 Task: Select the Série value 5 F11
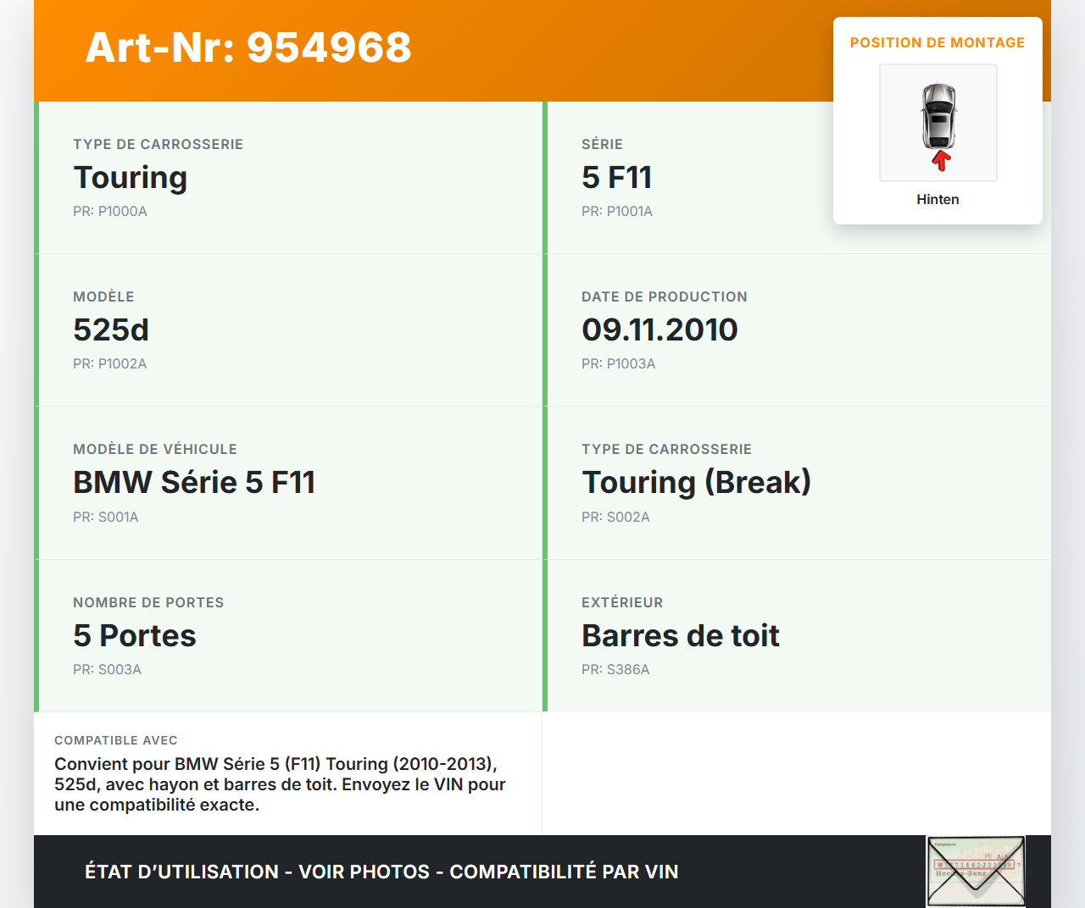(616, 177)
